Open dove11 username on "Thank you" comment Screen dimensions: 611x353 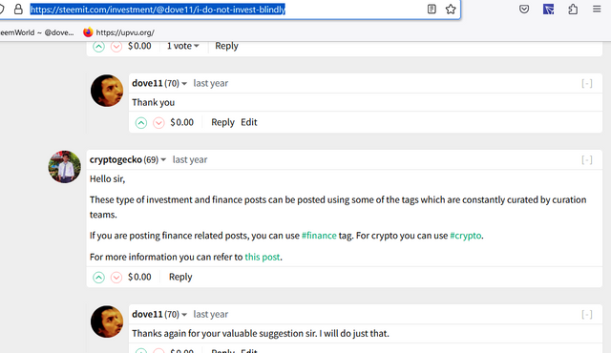click(147, 83)
